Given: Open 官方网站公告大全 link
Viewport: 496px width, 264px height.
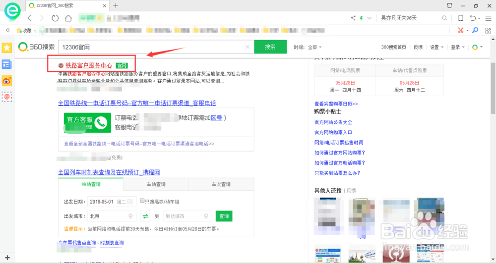Looking at the screenshot, I should [333, 122].
